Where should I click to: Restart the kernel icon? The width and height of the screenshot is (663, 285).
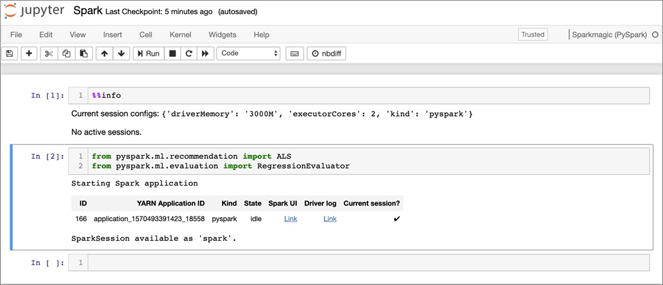point(189,54)
